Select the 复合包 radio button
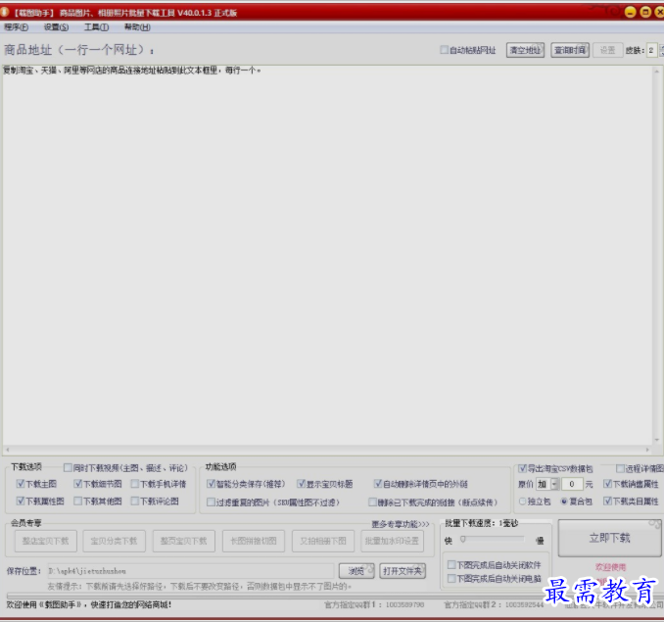 (x=564, y=502)
